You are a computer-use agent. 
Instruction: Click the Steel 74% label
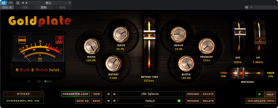point(223,75)
